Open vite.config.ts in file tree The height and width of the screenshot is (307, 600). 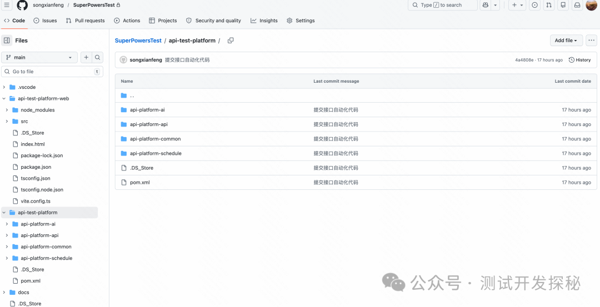click(x=36, y=201)
